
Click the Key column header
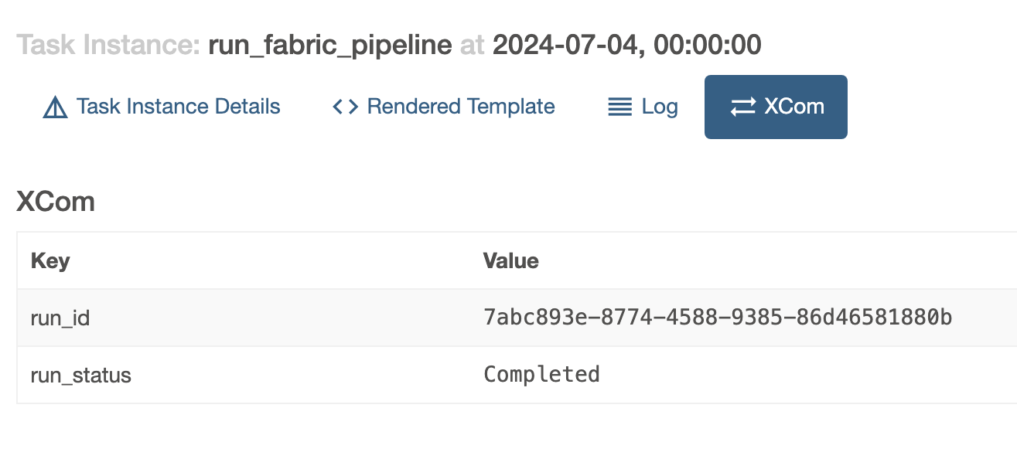[x=50, y=261]
